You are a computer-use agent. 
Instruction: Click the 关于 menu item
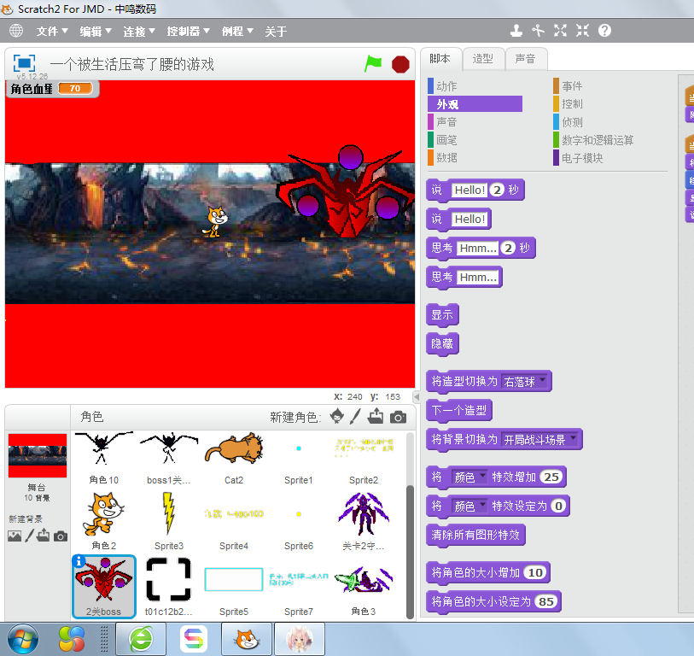coord(276,32)
